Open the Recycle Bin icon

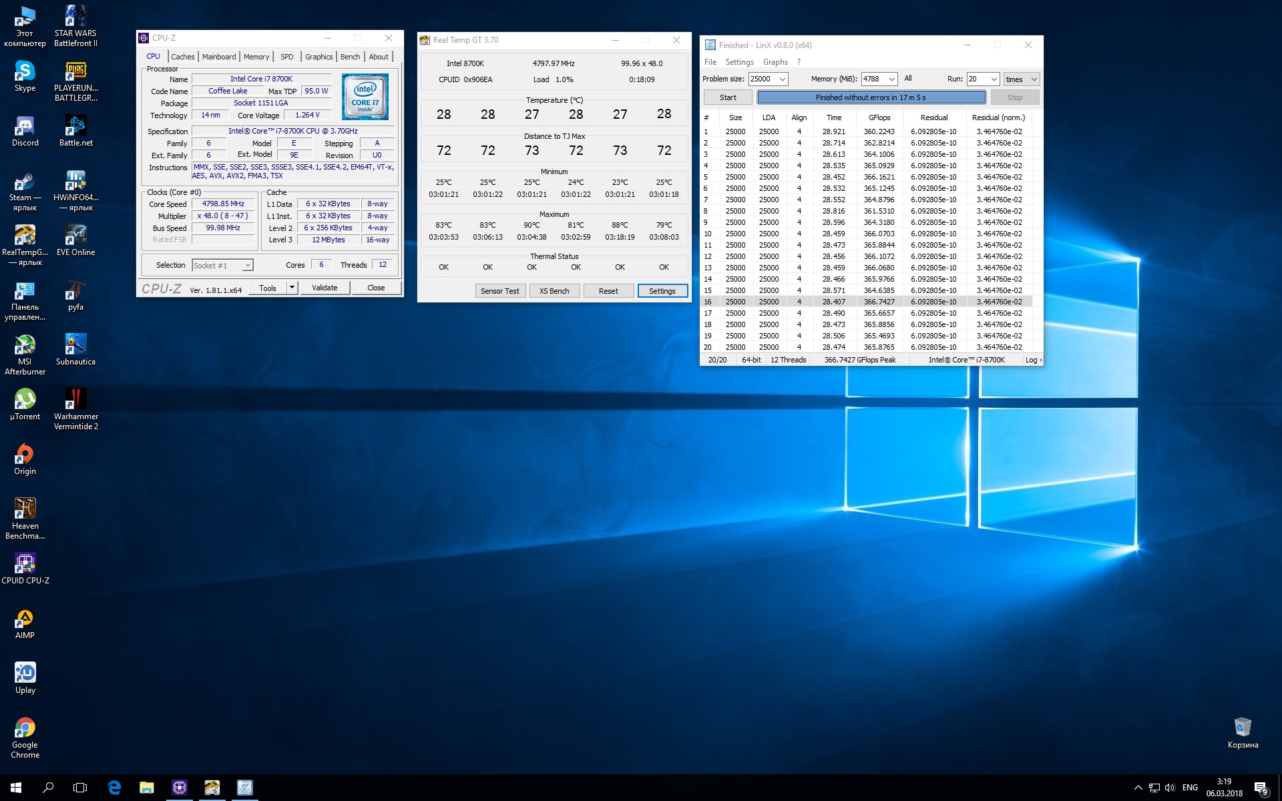click(x=1242, y=728)
